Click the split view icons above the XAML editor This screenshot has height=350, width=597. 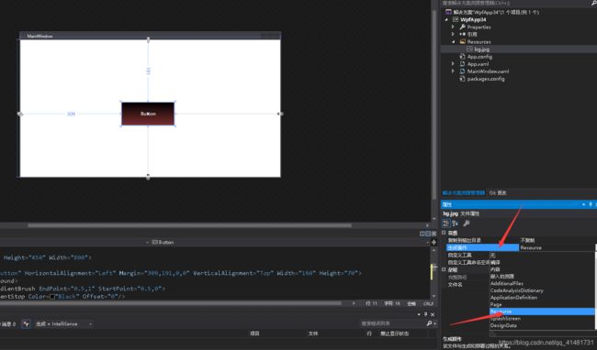pos(428,234)
